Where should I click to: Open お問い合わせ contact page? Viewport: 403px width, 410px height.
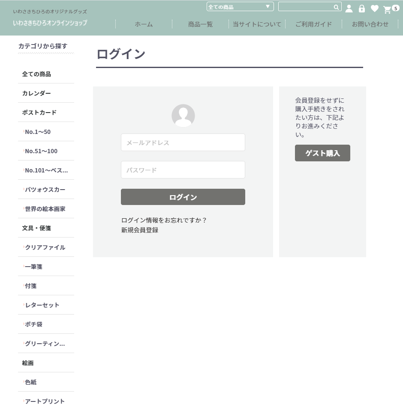click(x=370, y=24)
